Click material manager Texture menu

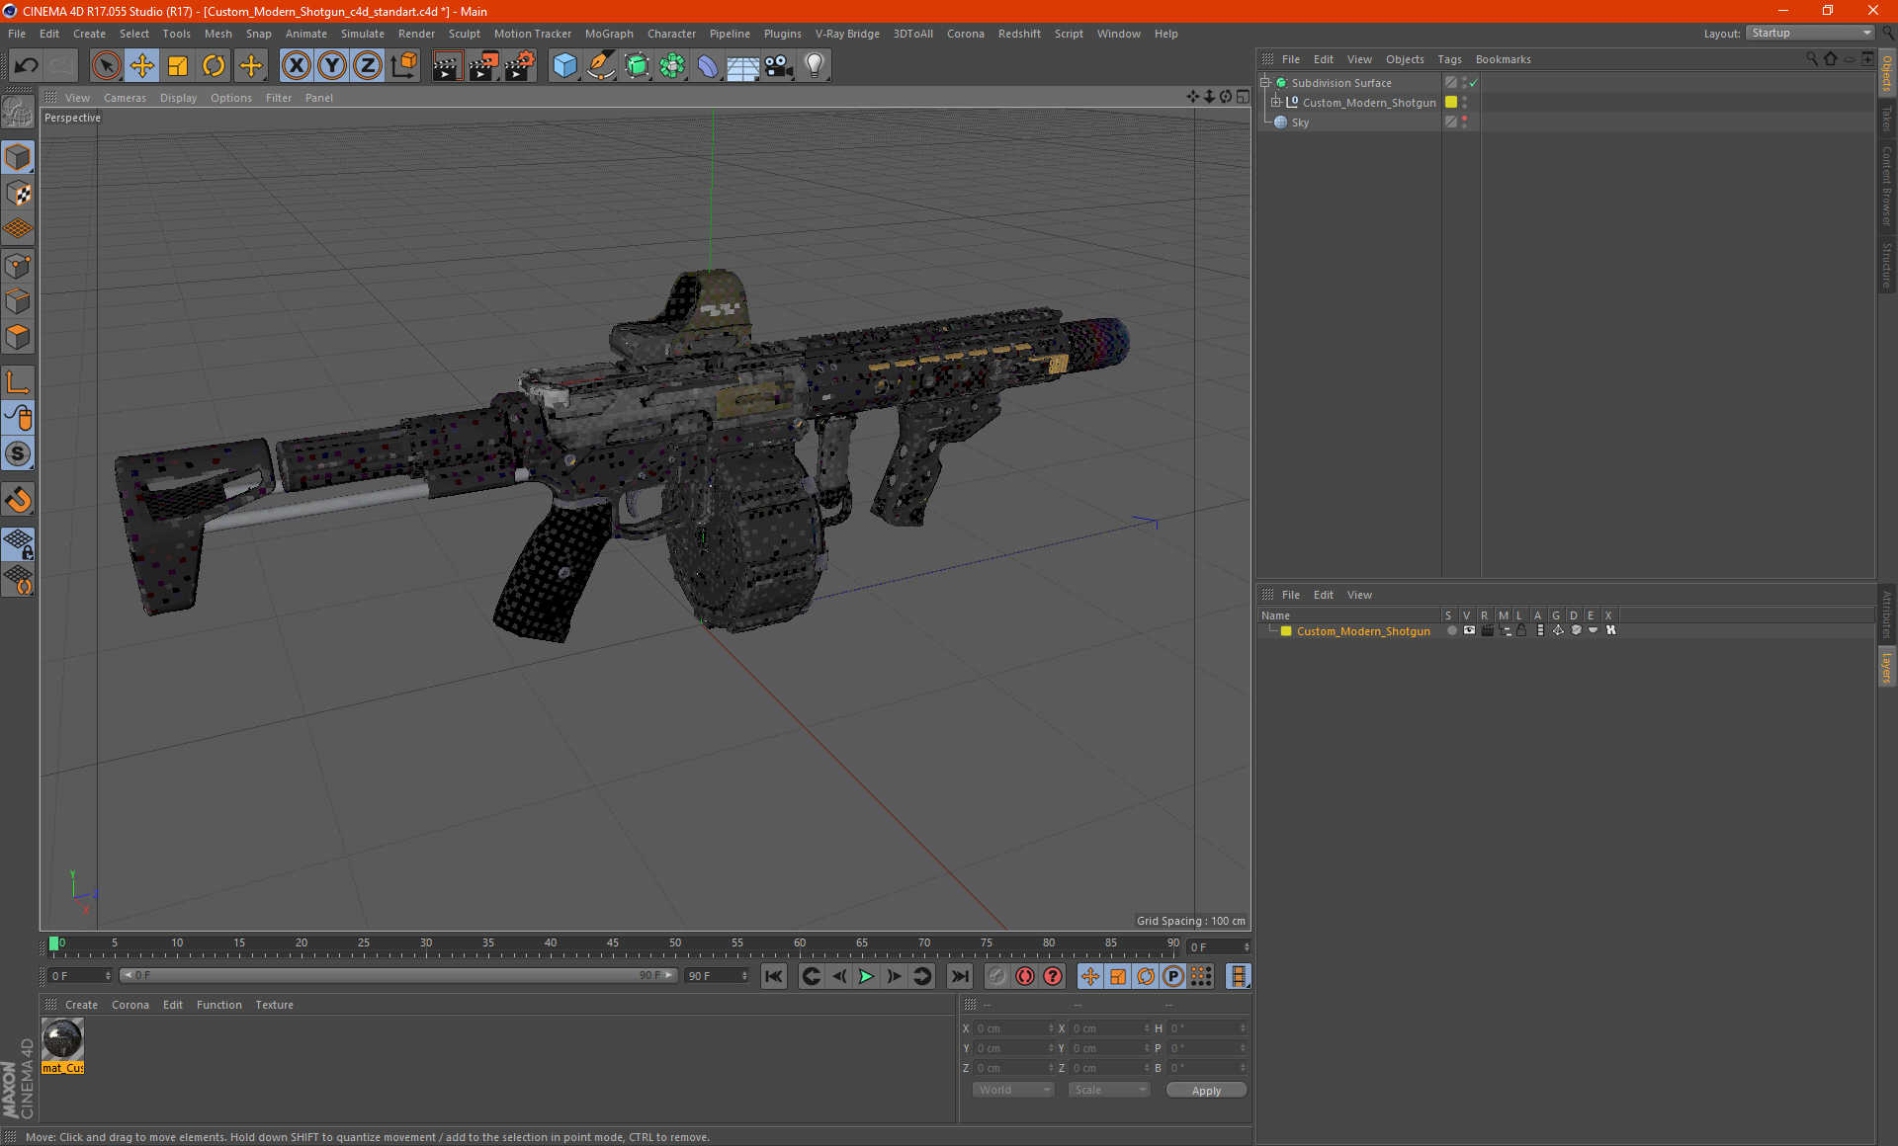274,1005
